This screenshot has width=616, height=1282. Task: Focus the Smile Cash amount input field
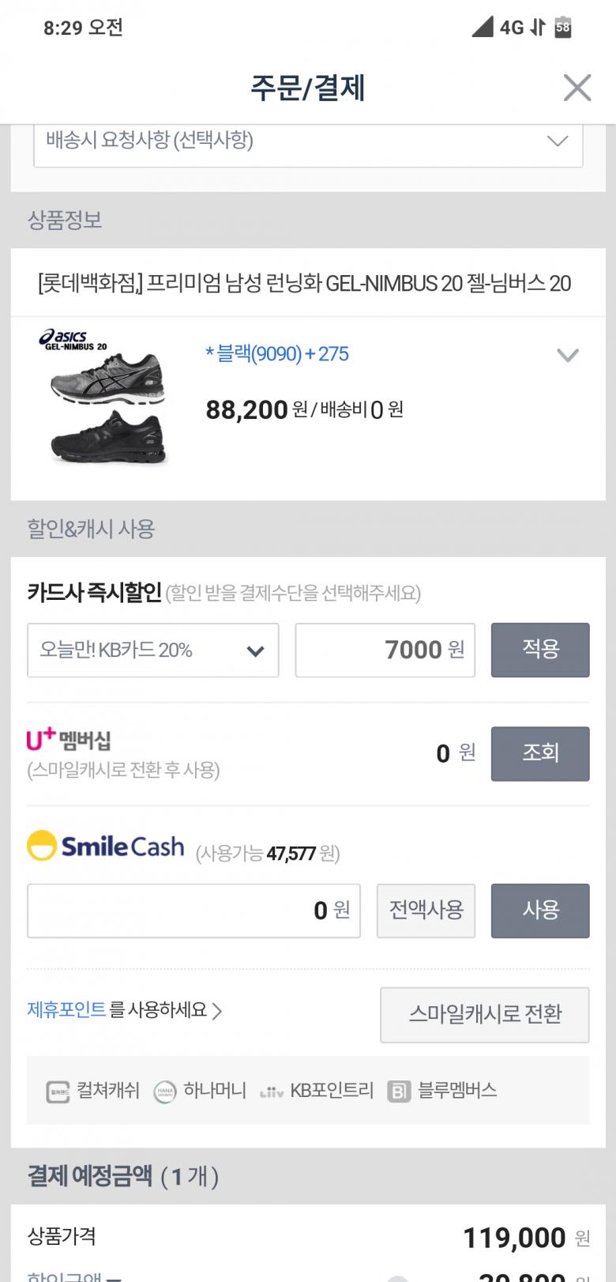[193, 911]
